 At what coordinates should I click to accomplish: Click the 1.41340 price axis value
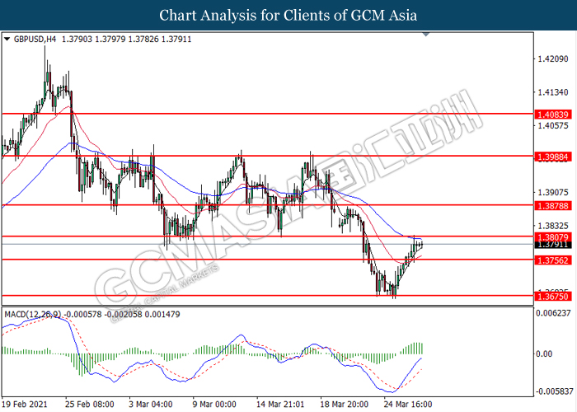[553, 92]
